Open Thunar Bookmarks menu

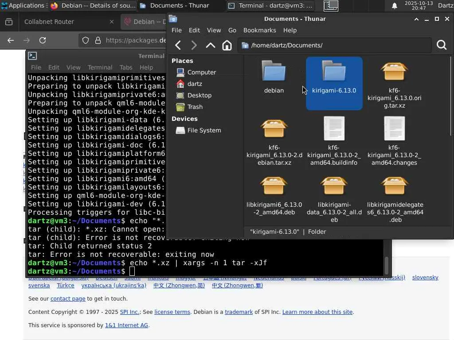click(x=260, y=31)
